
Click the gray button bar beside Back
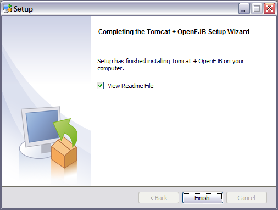[70, 198]
